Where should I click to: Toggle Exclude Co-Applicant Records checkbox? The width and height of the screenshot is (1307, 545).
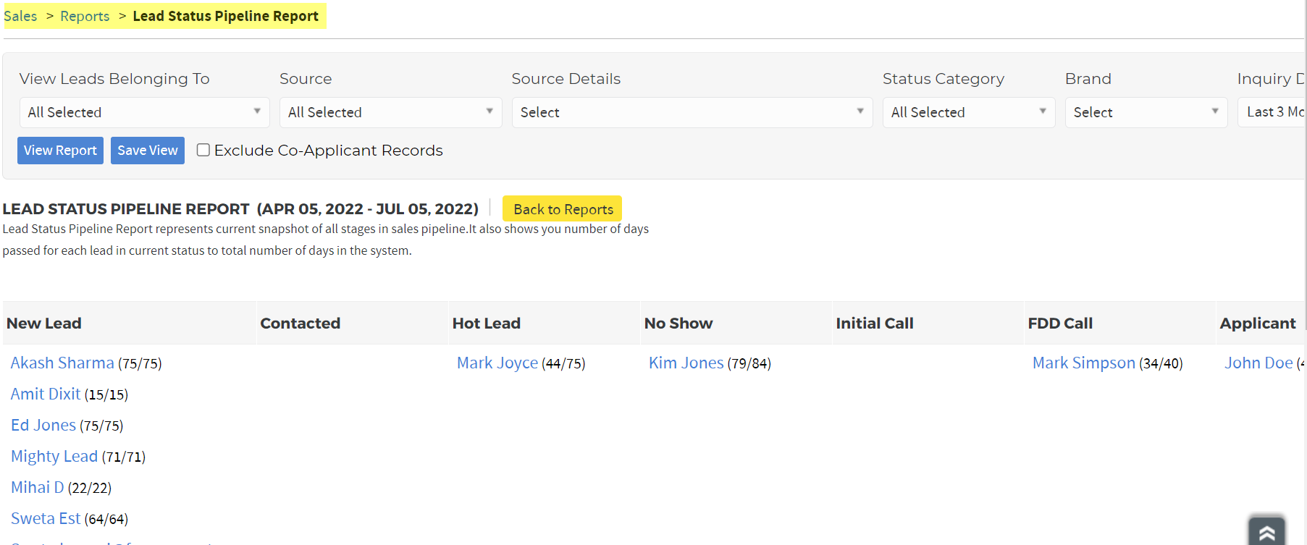pos(203,150)
